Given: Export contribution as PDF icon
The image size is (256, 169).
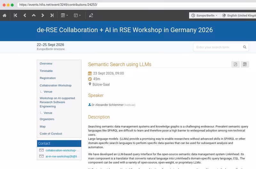Looking at the screenshot, I should 236,64.
